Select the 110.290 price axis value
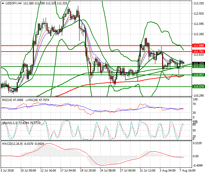The height and width of the screenshot is (174, 205). 198,96
